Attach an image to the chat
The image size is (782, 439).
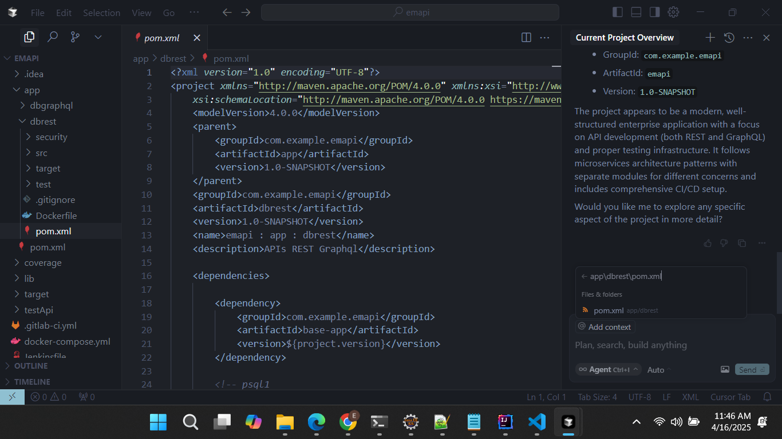click(x=725, y=370)
